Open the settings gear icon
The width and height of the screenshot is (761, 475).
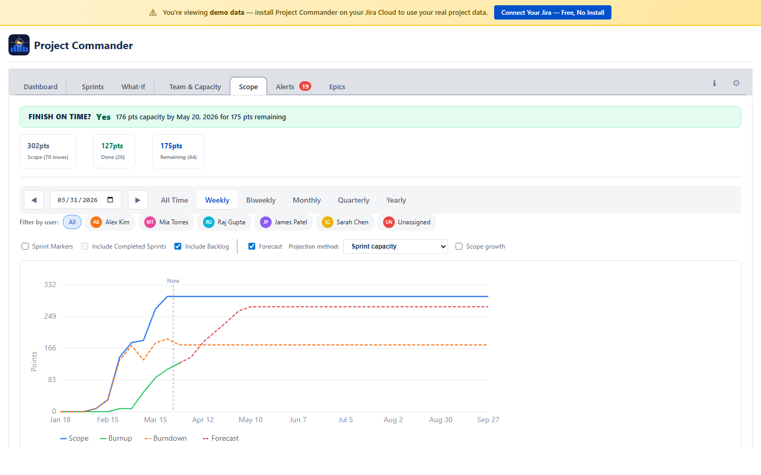[x=736, y=83]
